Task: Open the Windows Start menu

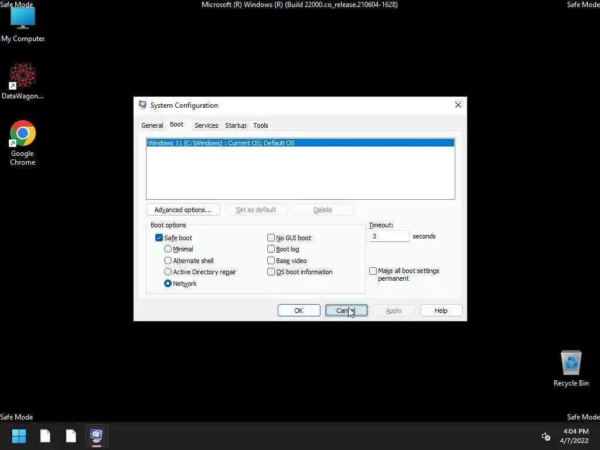Action: pyautogui.click(x=19, y=436)
